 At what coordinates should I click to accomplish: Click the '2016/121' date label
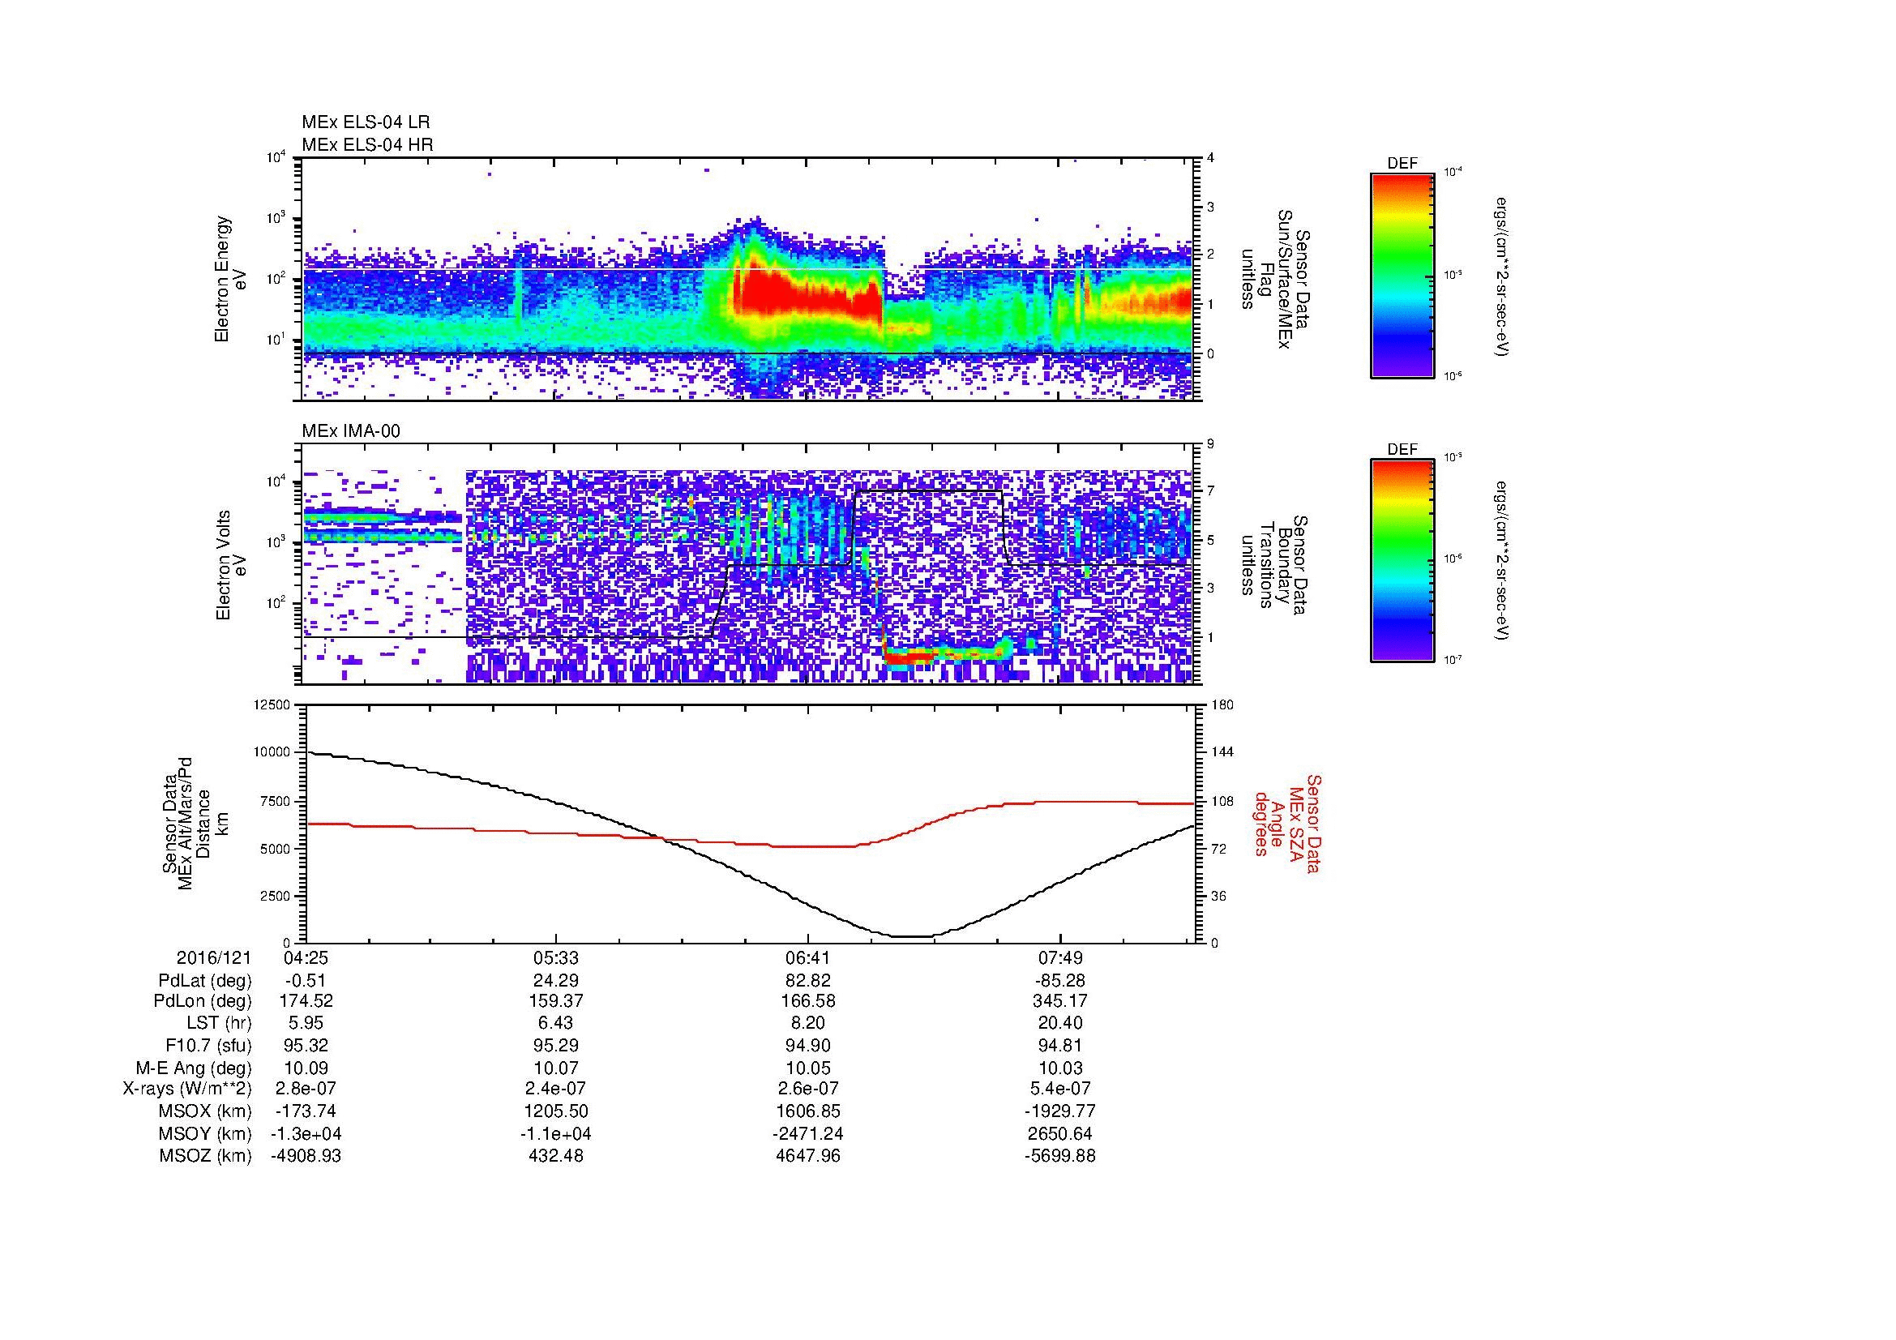[x=214, y=957]
